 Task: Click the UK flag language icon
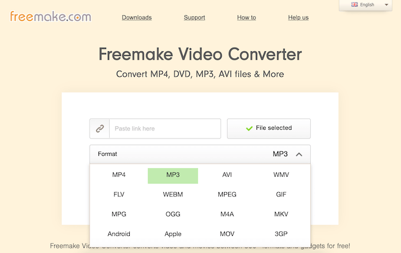click(354, 5)
